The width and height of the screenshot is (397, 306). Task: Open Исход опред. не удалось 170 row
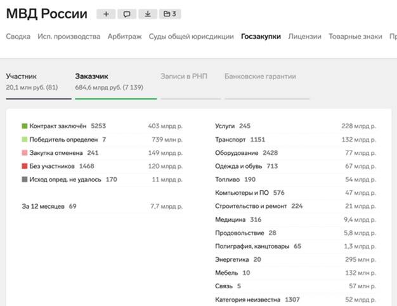[102, 180]
